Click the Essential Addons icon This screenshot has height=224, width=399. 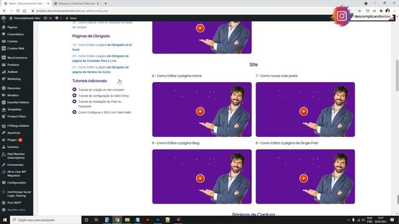4,102
